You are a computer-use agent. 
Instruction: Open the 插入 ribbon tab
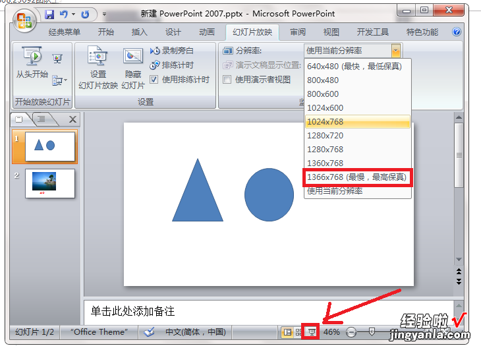(x=140, y=32)
